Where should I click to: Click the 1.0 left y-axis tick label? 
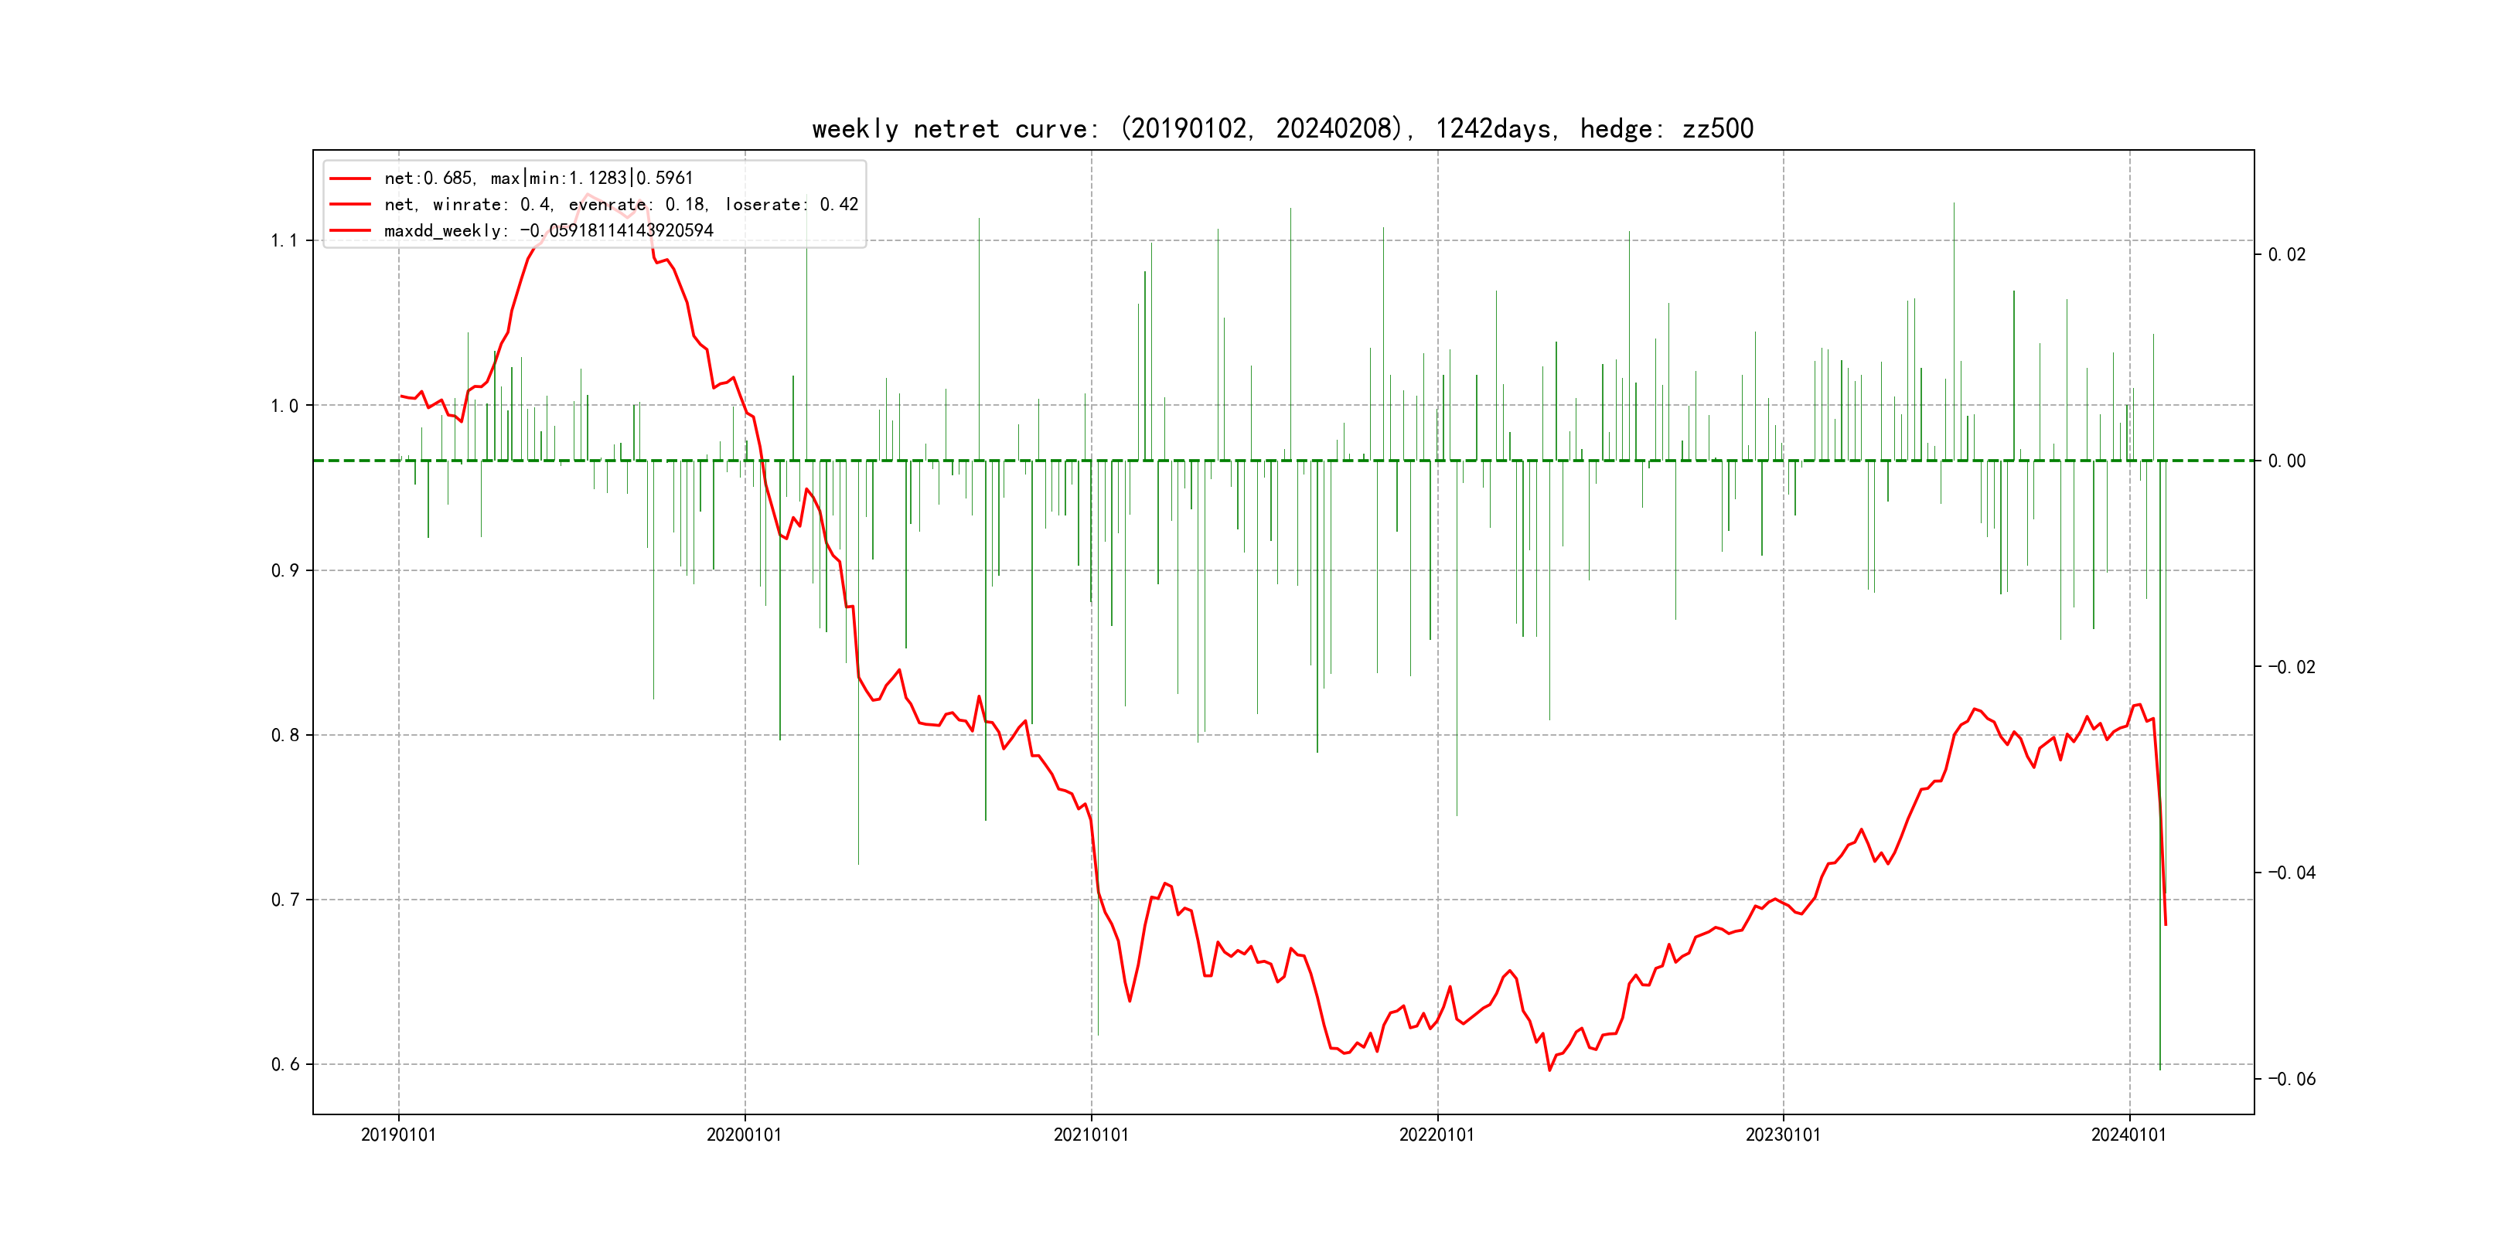[284, 407]
